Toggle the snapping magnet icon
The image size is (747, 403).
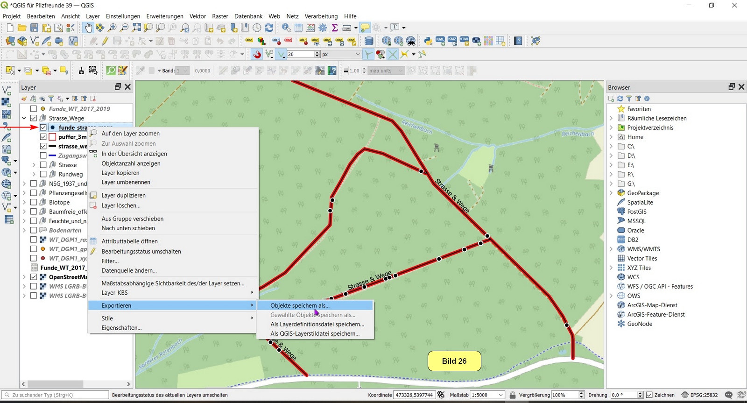tap(257, 55)
